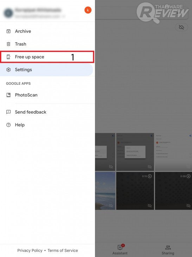Expand the account switcher arrow
This screenshot has height=257, width=192.
[64, 16]
